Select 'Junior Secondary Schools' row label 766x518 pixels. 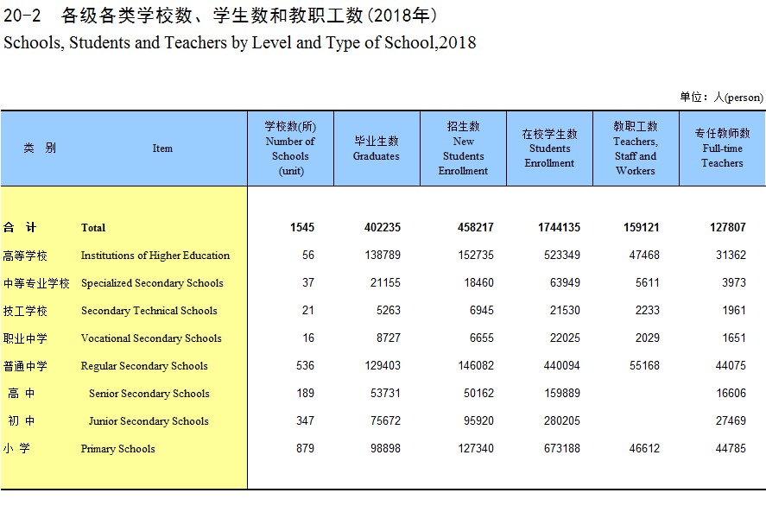point(149,421)
